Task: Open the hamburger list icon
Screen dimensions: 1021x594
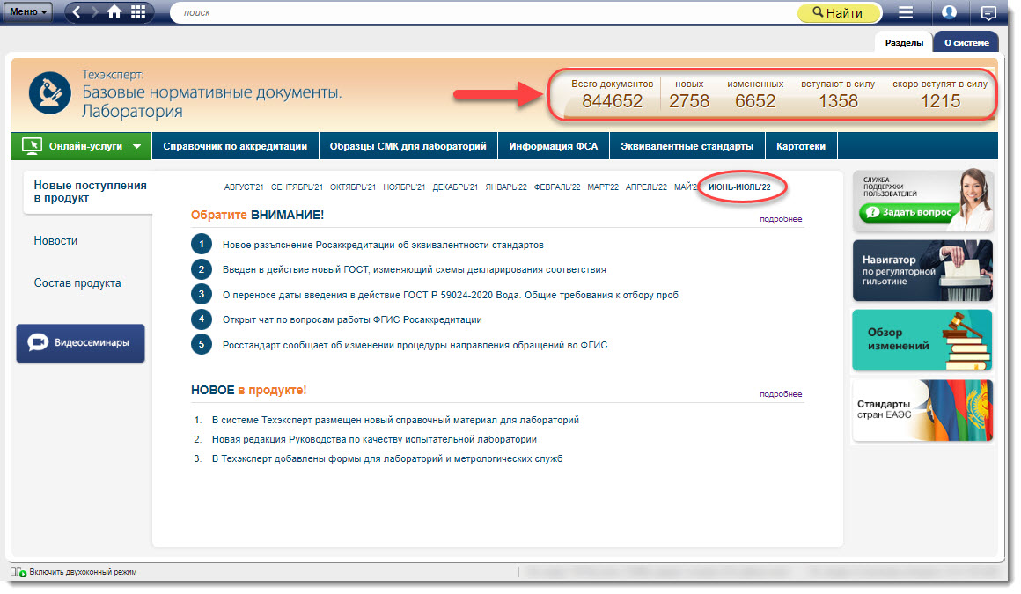Action: tap(906, 12)
